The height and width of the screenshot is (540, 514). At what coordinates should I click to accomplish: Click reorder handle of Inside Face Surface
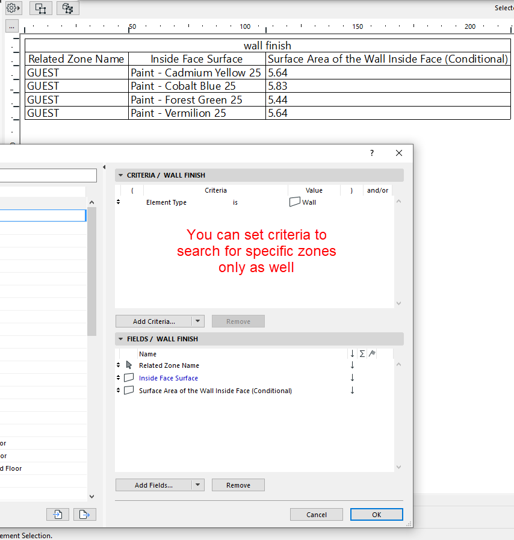[x=119, y=378]
